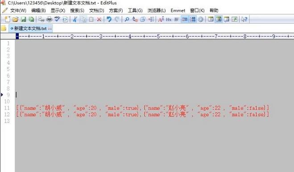Toggle the Hx hex viewer icon

point(169,19)
